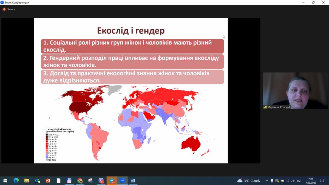
Task: Open the blank document taskbar icon
Action: 58,181
